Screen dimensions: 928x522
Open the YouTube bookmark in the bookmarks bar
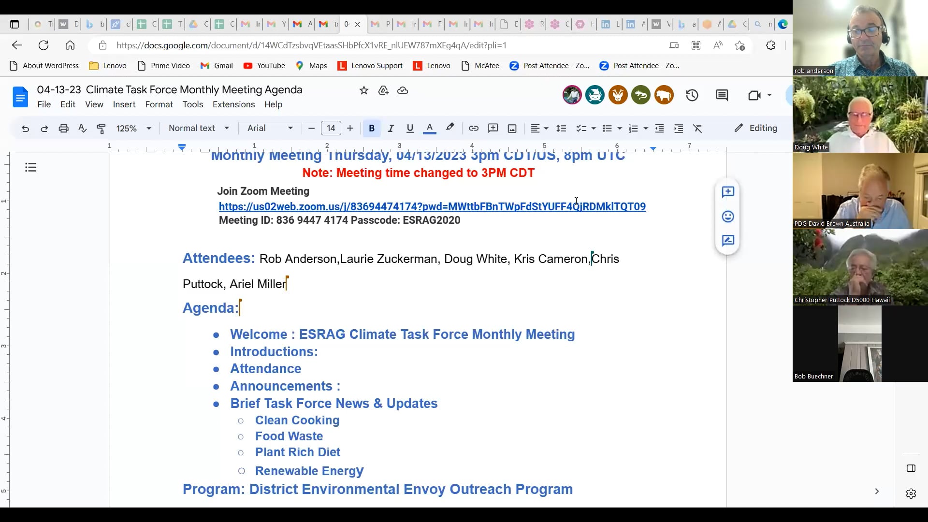(264, 65)
